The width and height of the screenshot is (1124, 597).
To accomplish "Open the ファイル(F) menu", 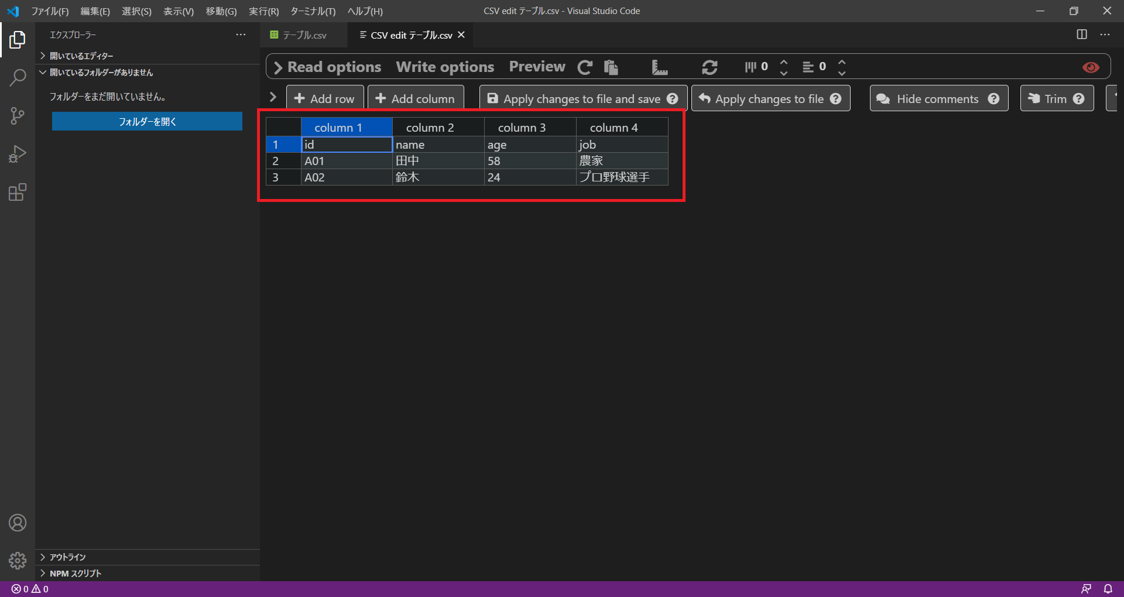I will pos(50,11).
